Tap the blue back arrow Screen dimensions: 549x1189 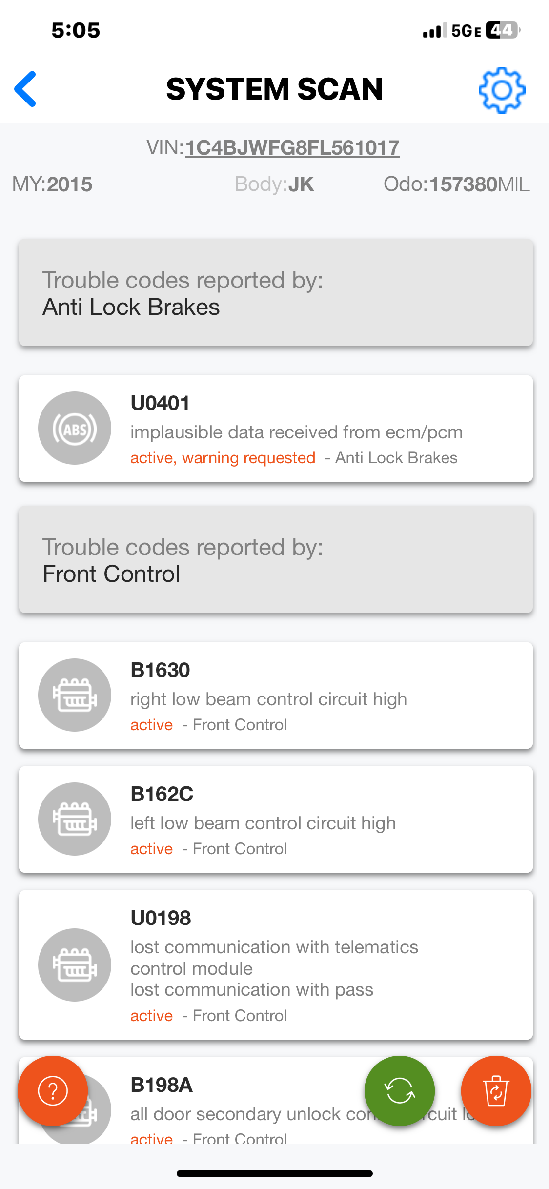tap(25, 89)
